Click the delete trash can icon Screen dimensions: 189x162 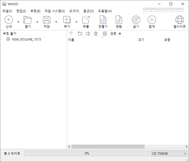(96, 33)
